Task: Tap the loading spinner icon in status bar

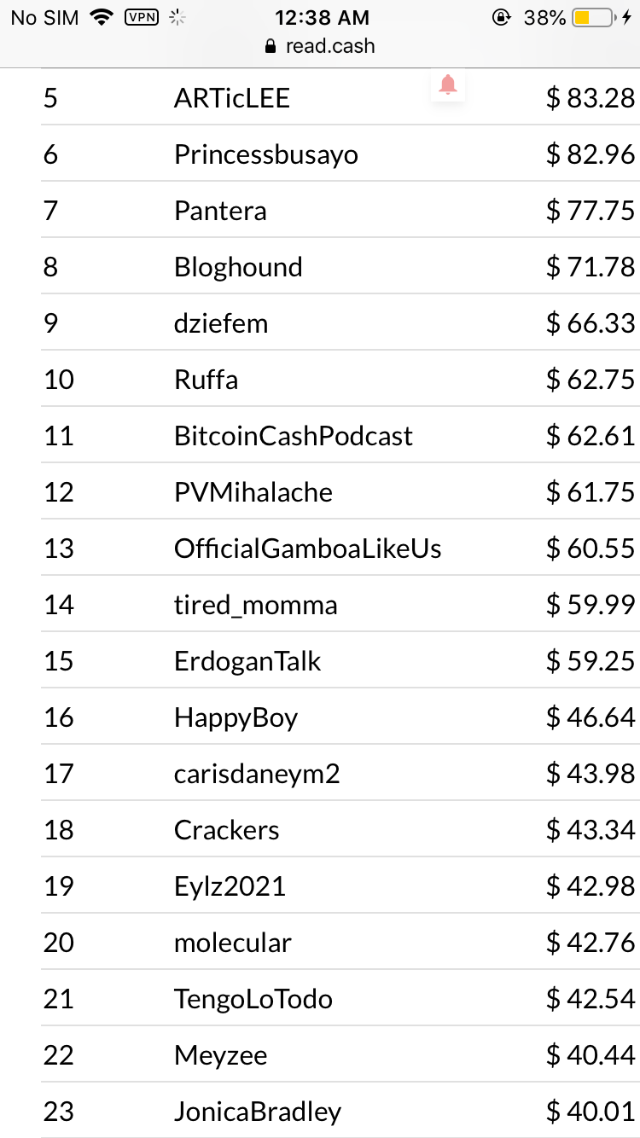Action: (x=178, y=17)
